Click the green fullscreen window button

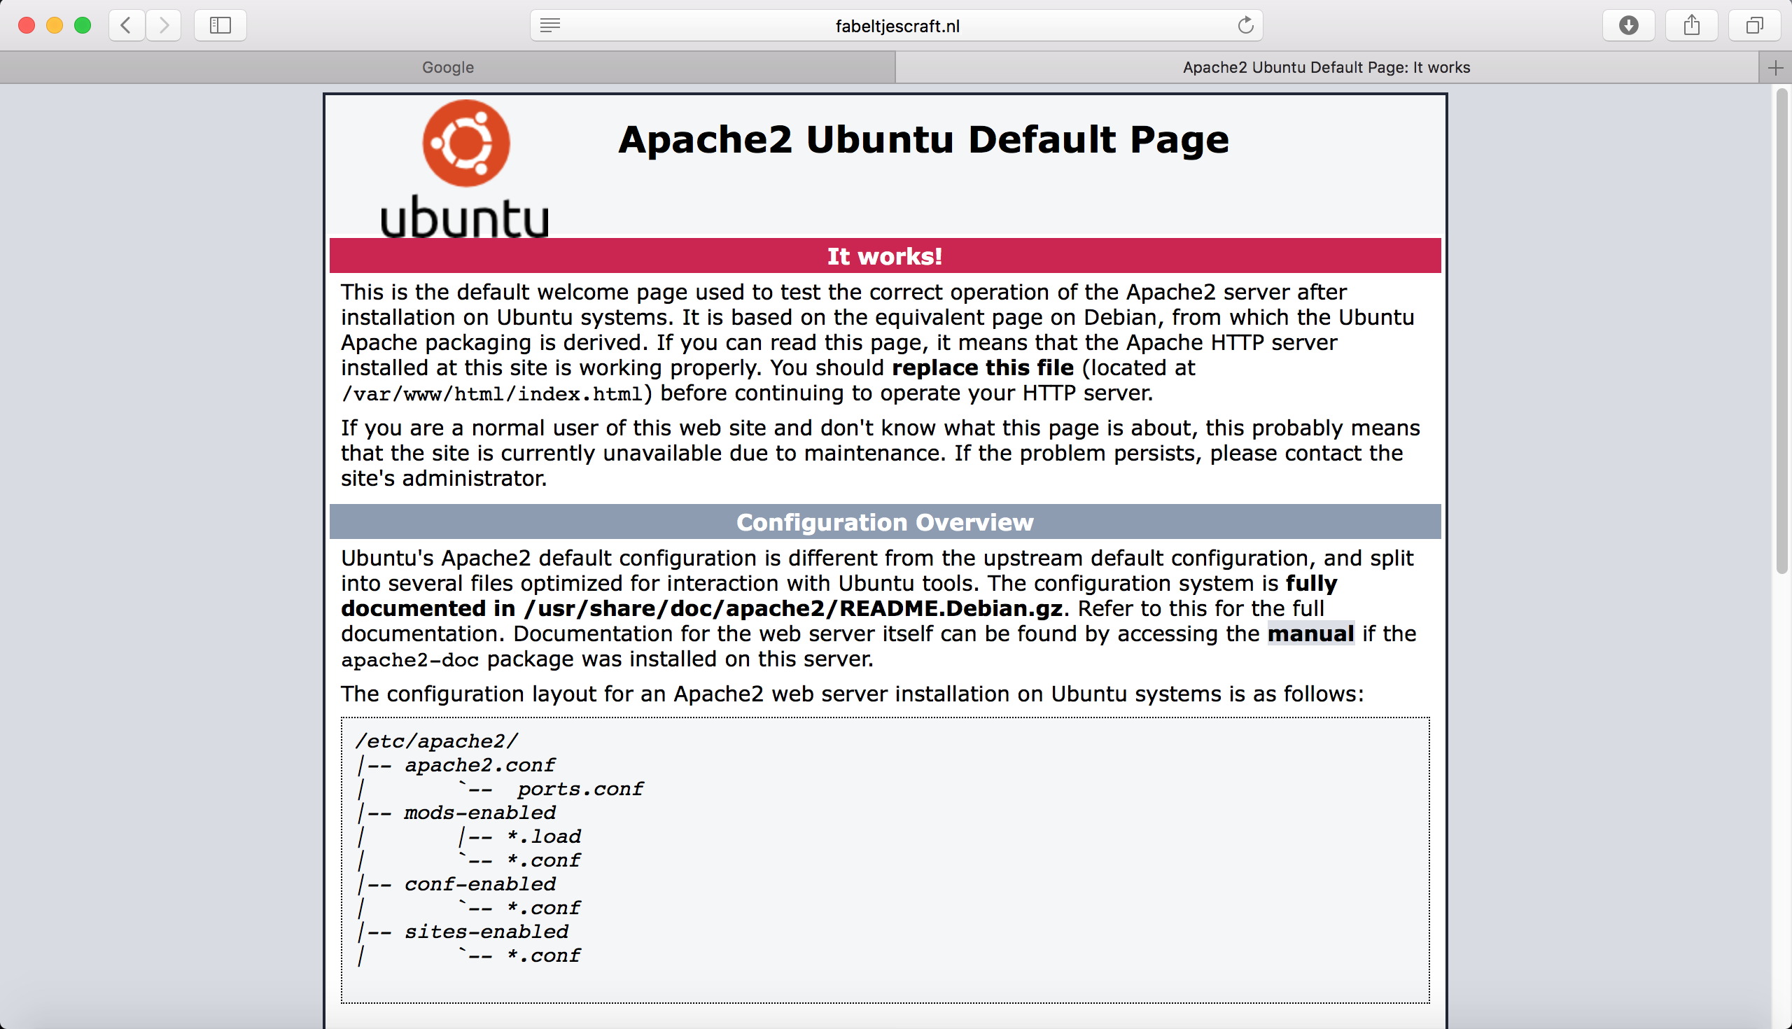coord(83,25)
